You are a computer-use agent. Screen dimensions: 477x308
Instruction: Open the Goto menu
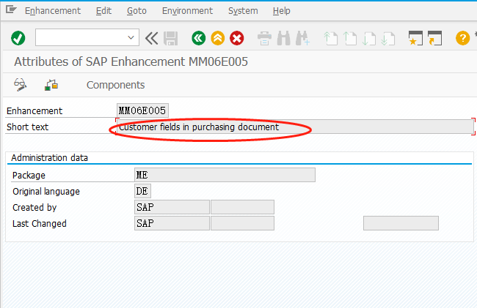tap(136, 11)
